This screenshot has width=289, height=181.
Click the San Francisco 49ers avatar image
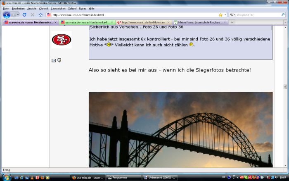[x=62, y=40]
